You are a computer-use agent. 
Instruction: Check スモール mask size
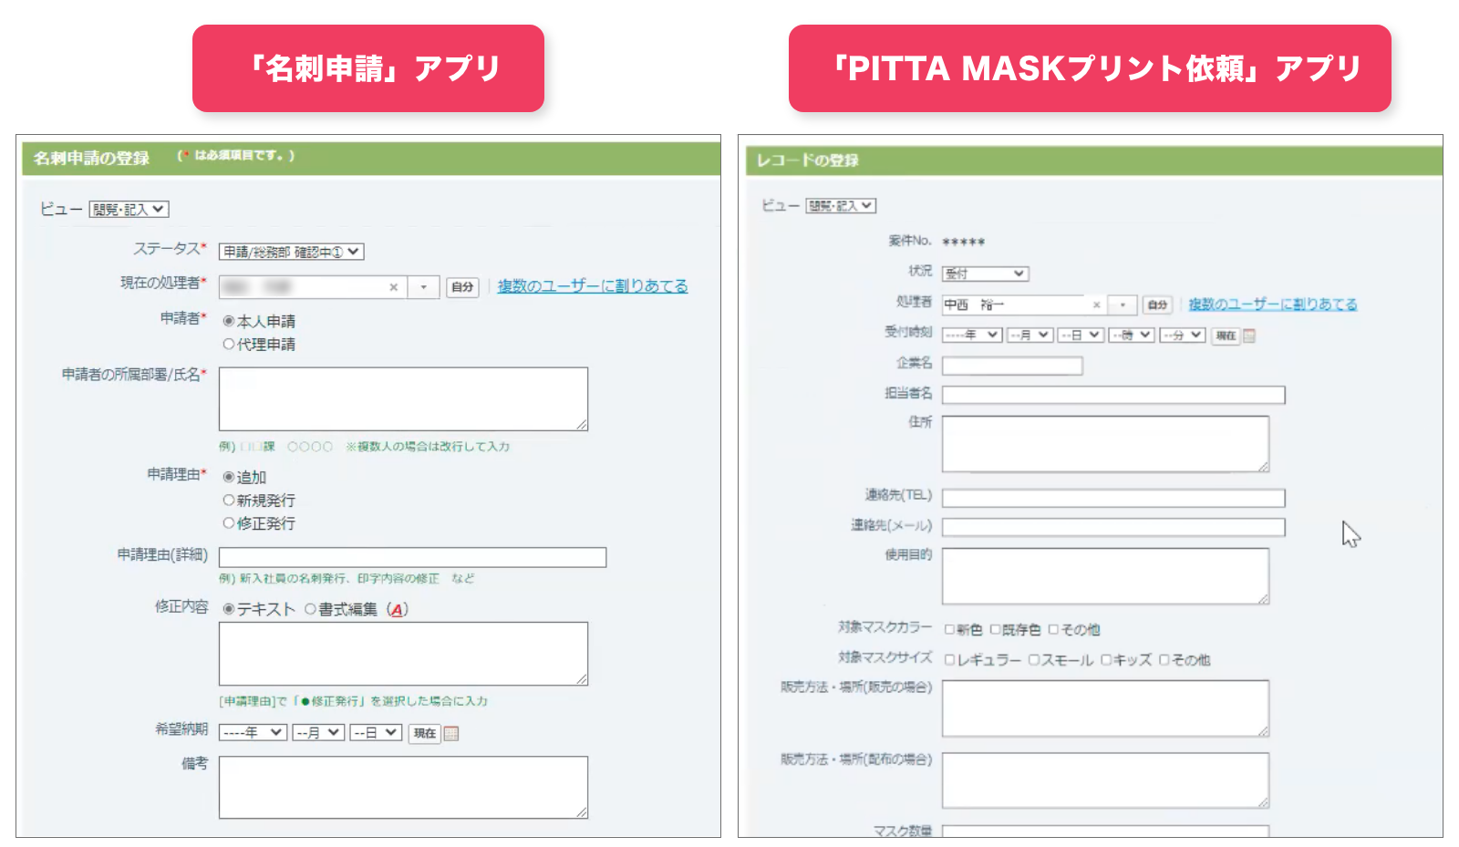pos(1033,660)
